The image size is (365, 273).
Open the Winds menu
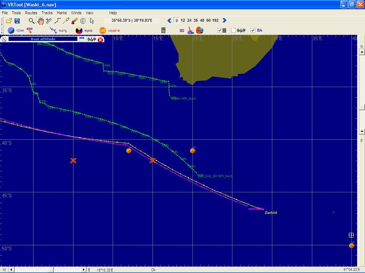(x=76, y=13)
